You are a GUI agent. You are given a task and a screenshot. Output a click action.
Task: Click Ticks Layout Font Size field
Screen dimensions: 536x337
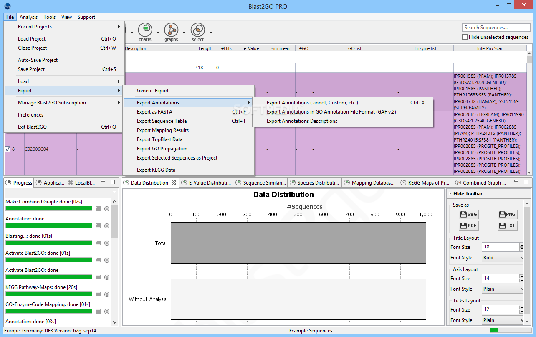500,310
